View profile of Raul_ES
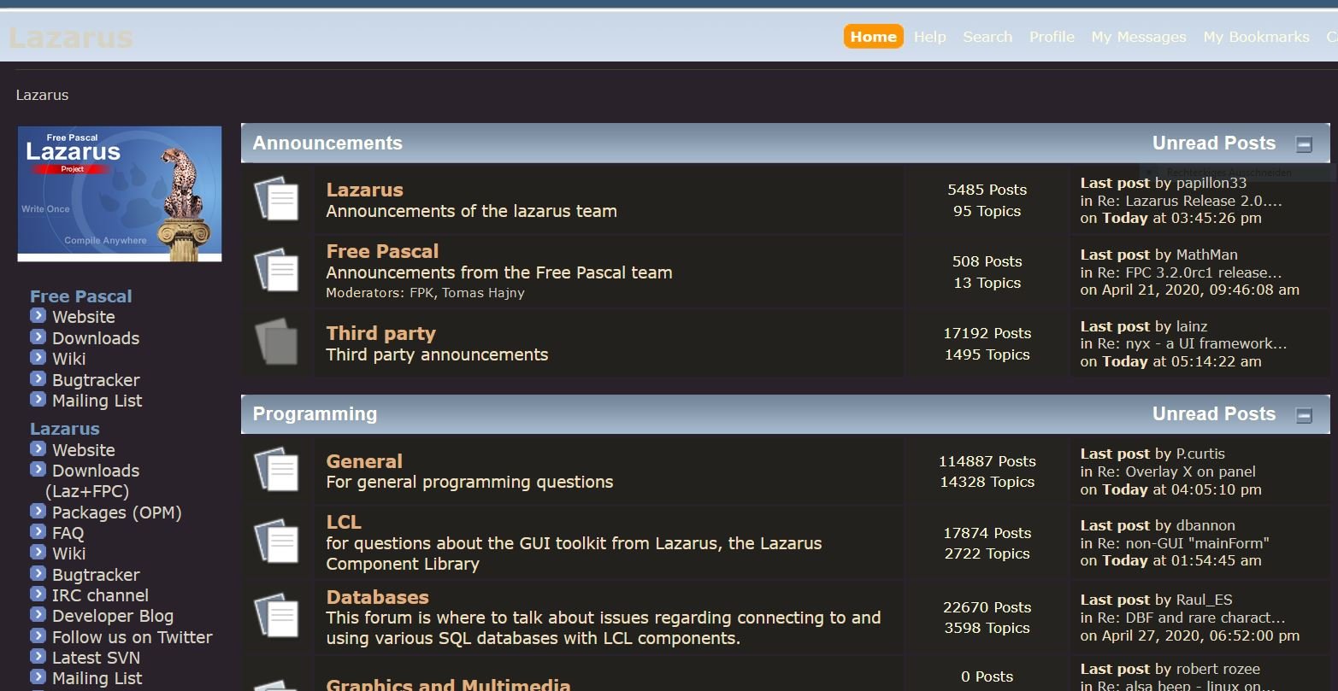The image size is (1338, 691). [x=1205, y=600]
